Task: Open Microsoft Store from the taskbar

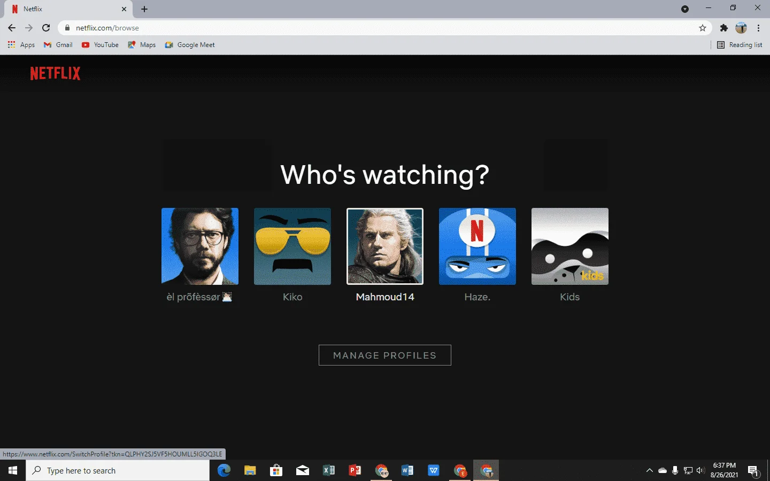Action: (276, 470)
